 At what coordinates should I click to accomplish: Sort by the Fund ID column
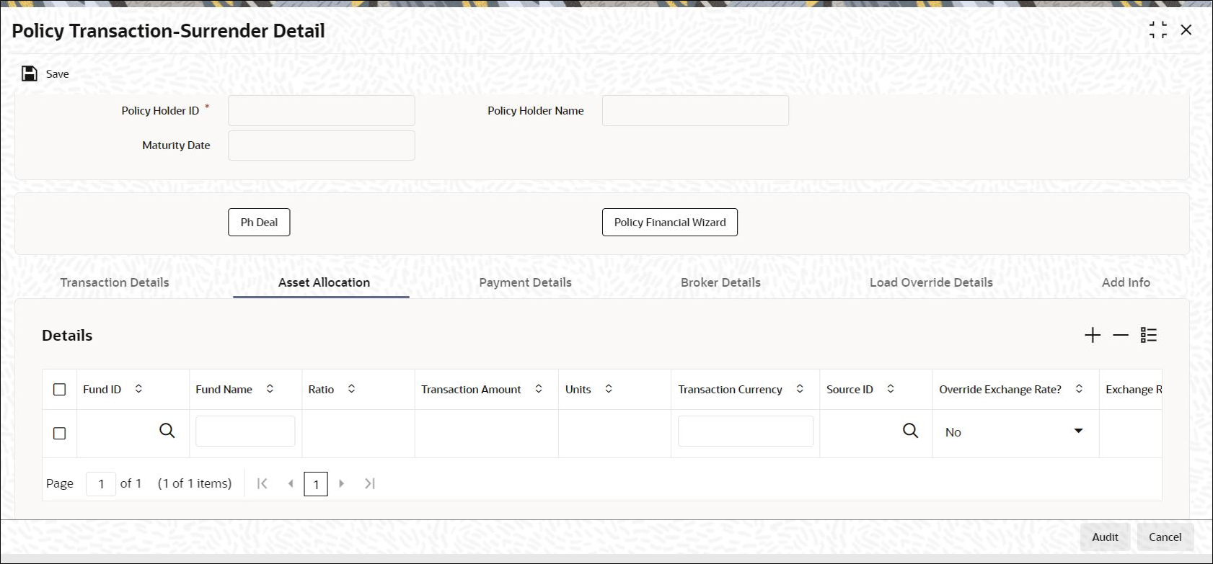(138, 389)
